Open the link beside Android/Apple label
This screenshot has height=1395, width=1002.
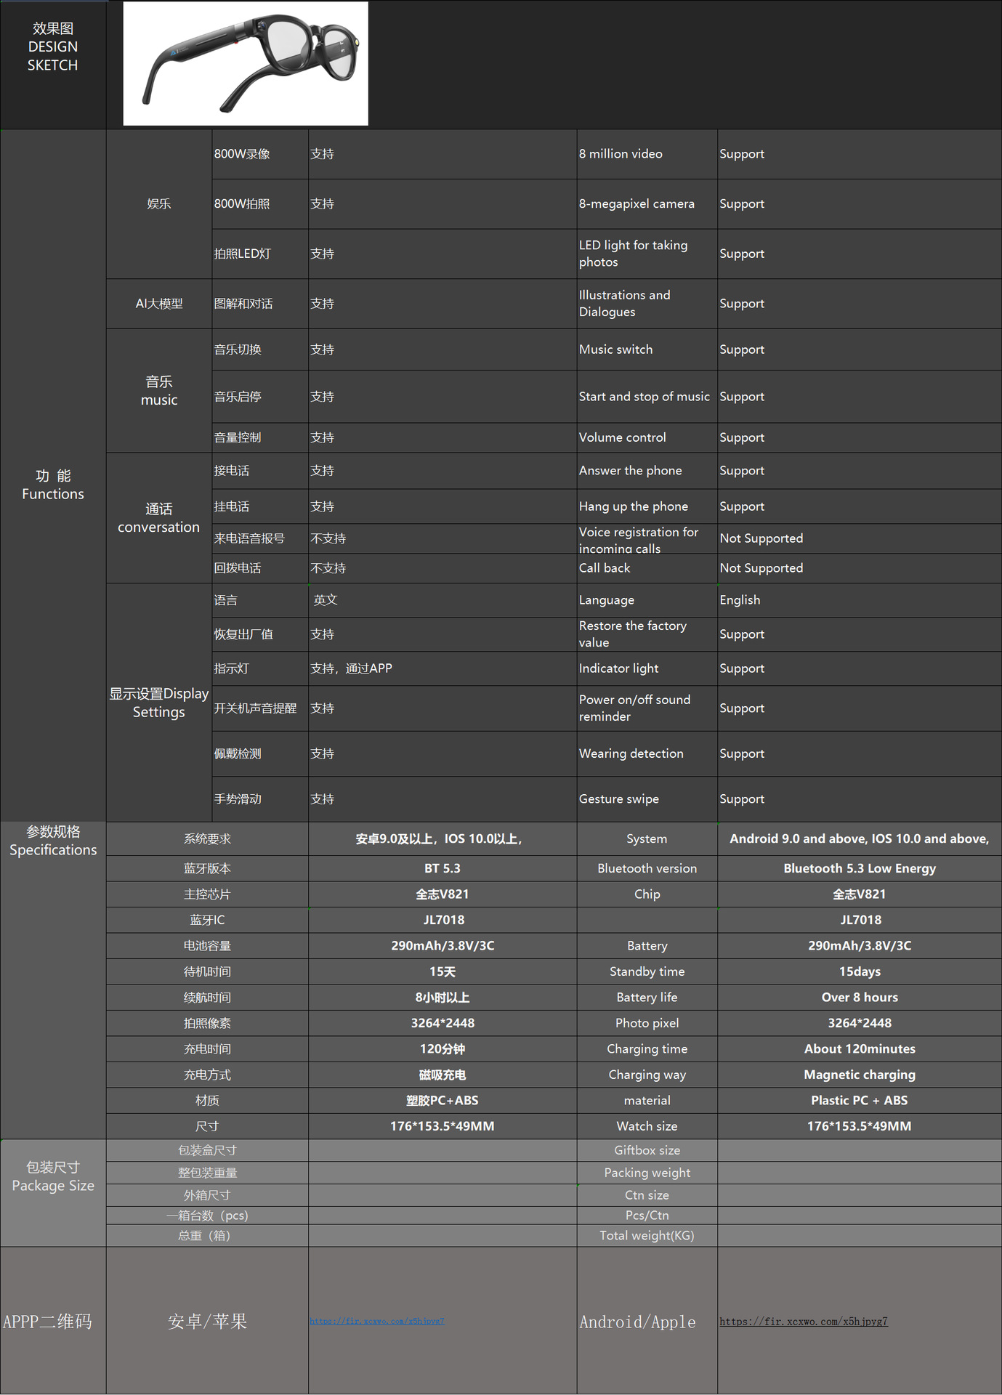tap(804, 1322)
